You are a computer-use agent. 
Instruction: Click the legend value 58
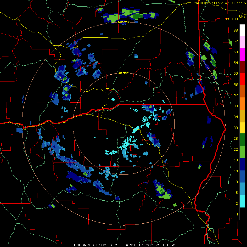click(x=236, y=52)
